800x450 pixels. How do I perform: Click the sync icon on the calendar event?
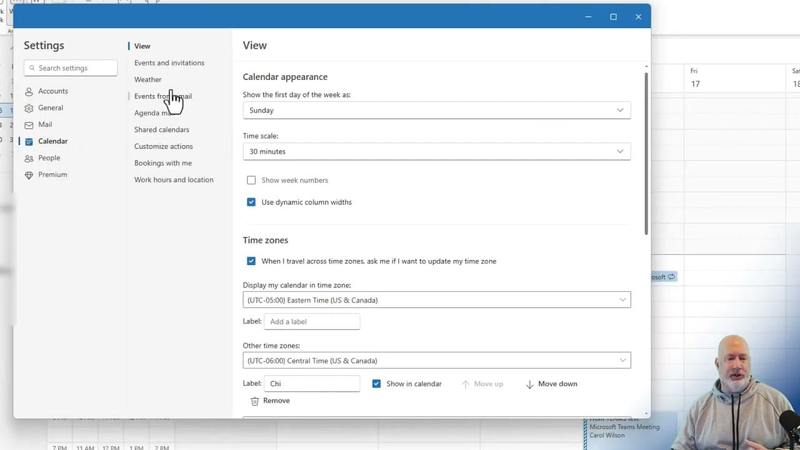pos(671,276)
